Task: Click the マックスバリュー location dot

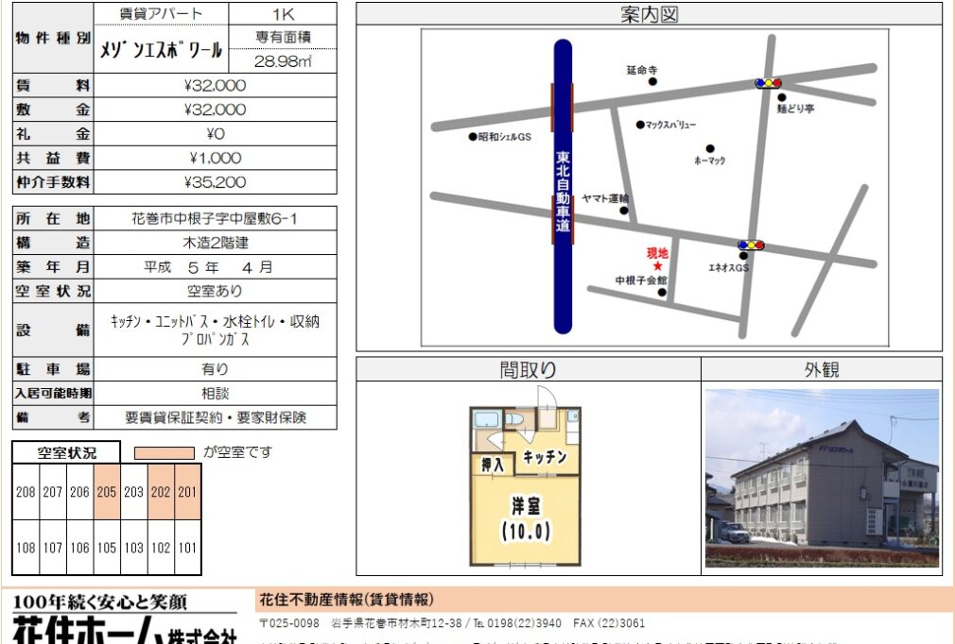Action: click(640, 125)
